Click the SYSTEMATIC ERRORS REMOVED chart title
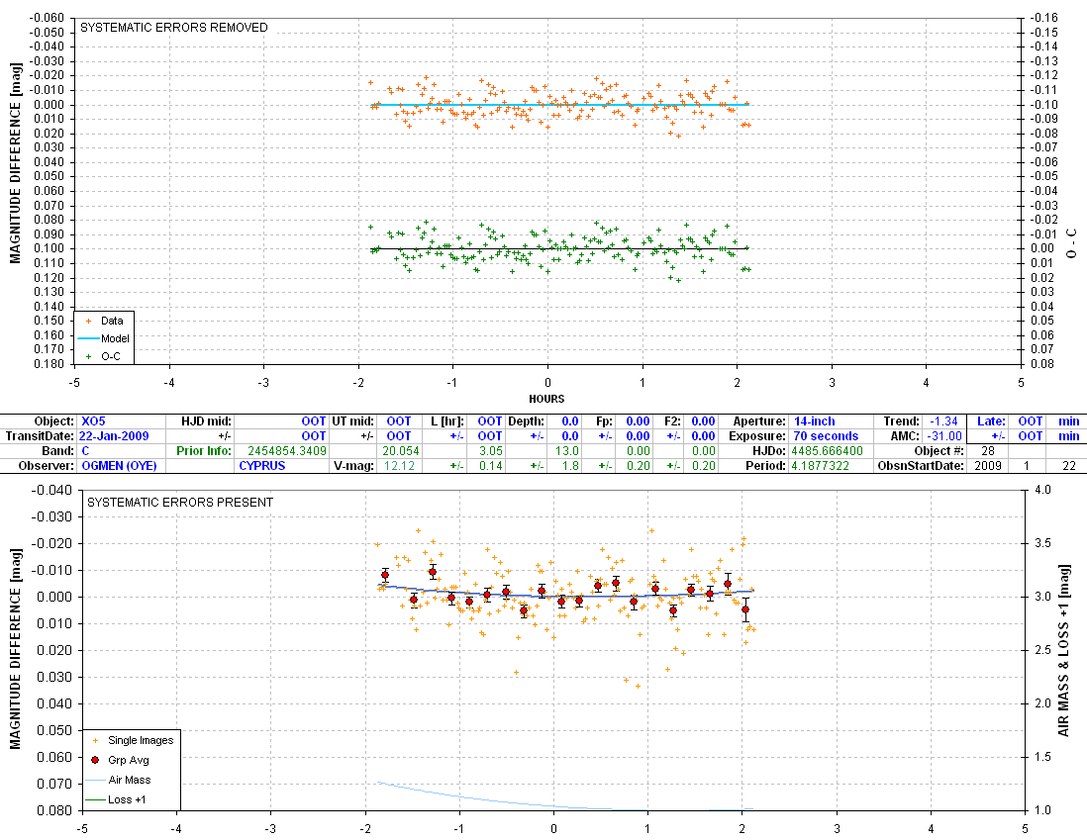Viewport: 1087px width, 840px height. coord(174,28)
